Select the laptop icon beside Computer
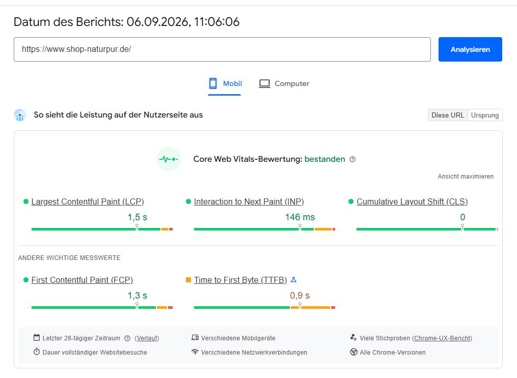This screenshot has width=517, height=378. click(264, 83)
